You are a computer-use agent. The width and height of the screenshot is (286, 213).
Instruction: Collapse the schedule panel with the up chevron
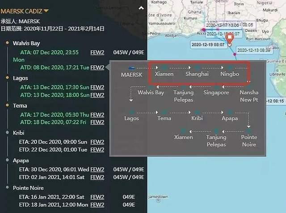click(141, 8)
